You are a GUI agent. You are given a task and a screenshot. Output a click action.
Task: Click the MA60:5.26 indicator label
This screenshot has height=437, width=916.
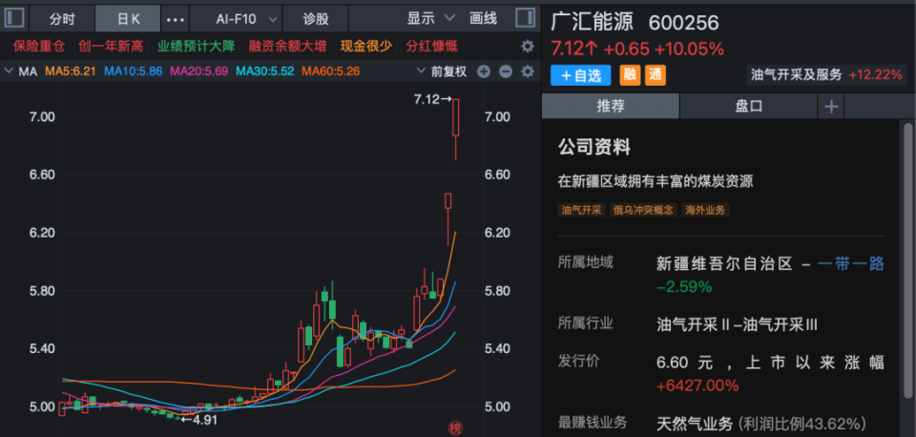[330, 72]
